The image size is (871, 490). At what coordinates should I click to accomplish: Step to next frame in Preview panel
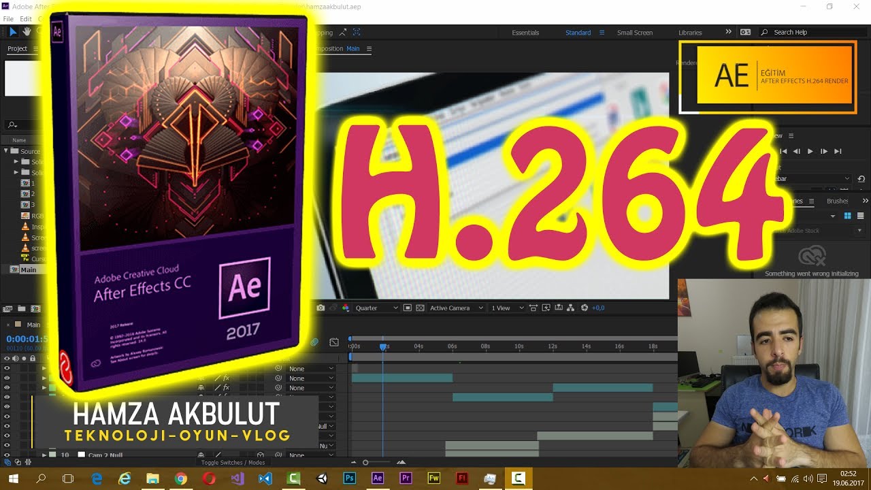[x=823, y=151]
